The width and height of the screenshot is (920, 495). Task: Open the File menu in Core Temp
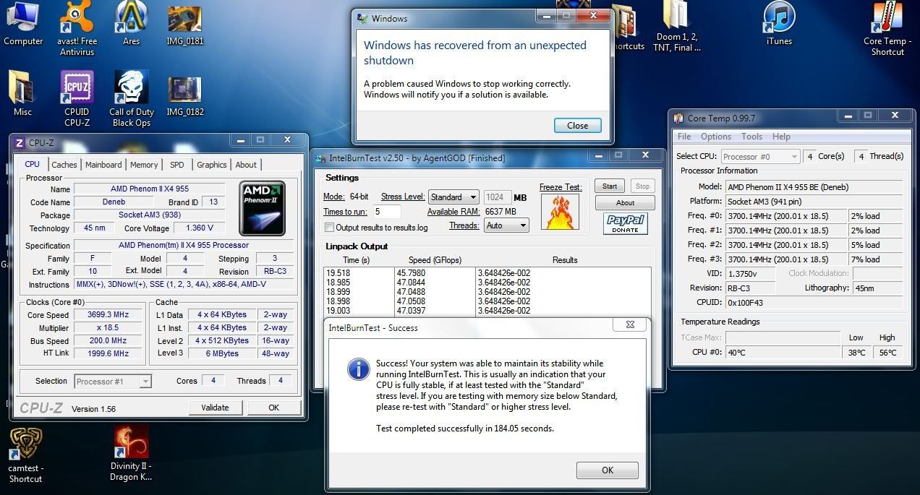[x=684, y=137]
